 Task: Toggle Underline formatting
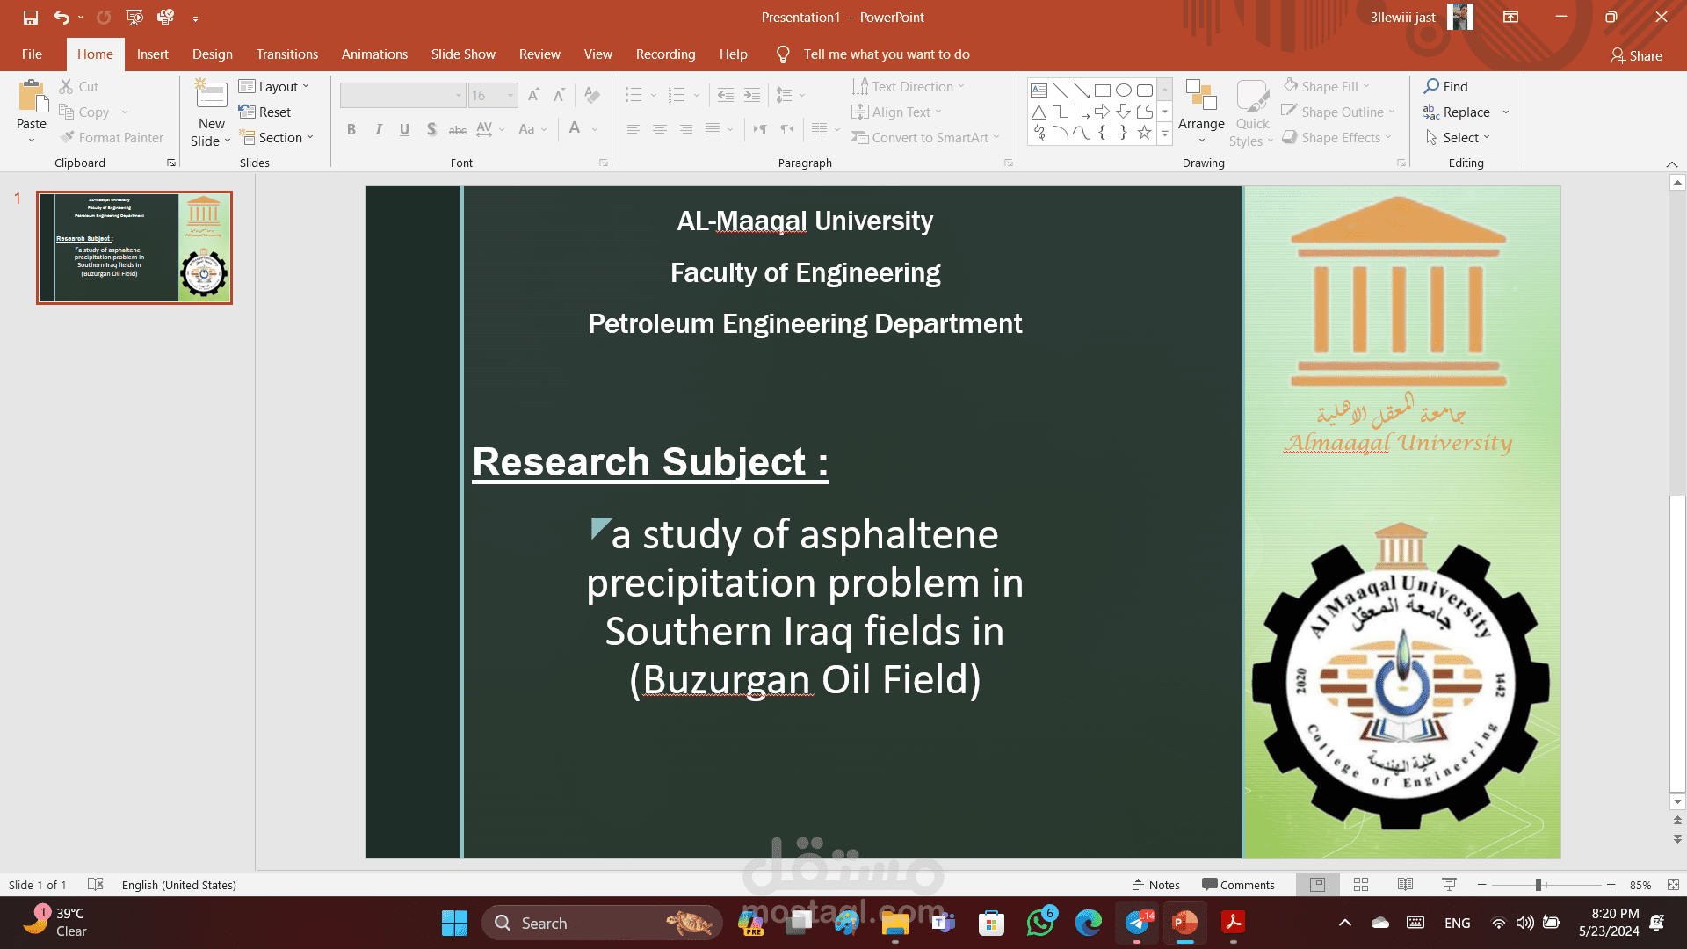point(404,129)
